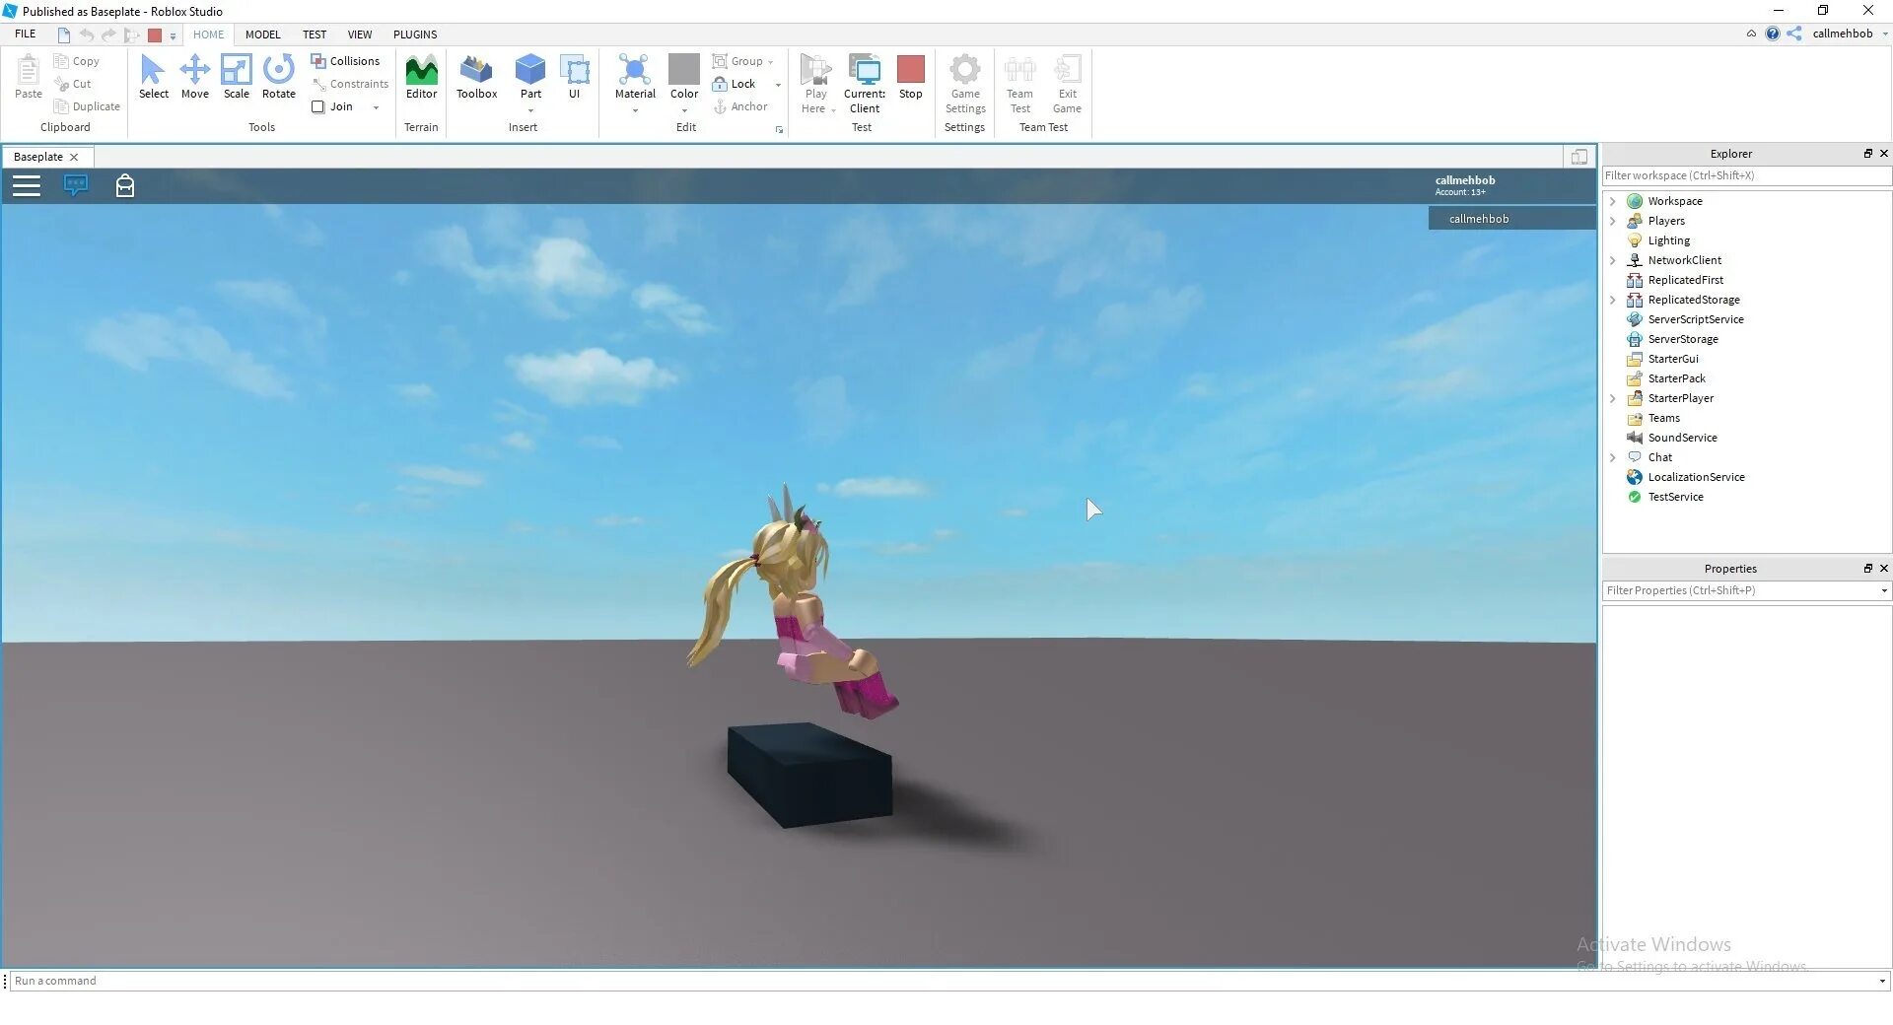The width and height of the screenshot is (1893, 1025).
Task: Open the UI insert tool
Action: point(574,76)
